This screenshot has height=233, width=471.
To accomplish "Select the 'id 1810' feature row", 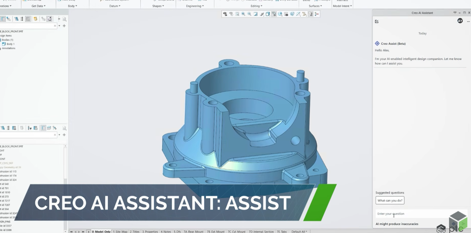I will point(5,193).
